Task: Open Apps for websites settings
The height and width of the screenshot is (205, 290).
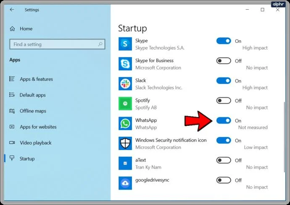Action: click(x=38, y=127)
